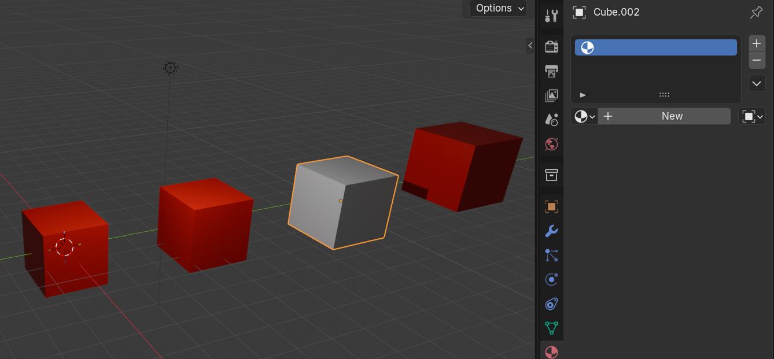Open the World properties tab
Screen dimensions: 774x359
point(551,144)
